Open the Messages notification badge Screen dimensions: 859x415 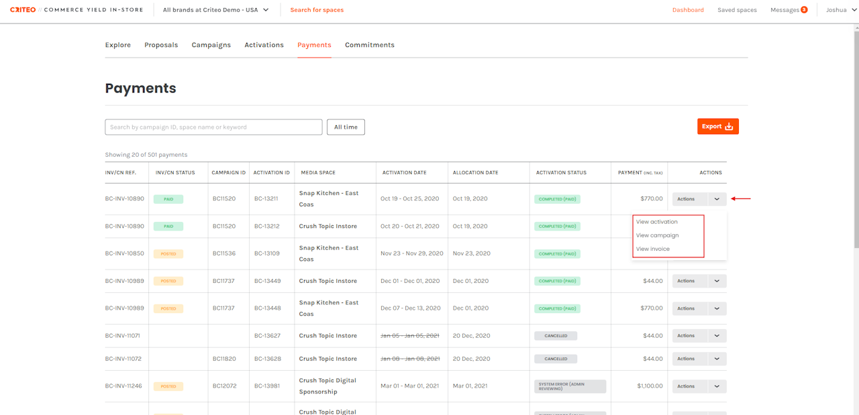[803, 10]
